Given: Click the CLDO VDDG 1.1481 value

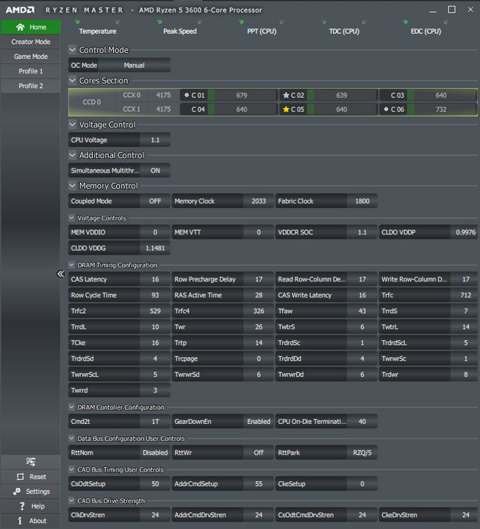Looking at the screenshot, I should point(155,248).
